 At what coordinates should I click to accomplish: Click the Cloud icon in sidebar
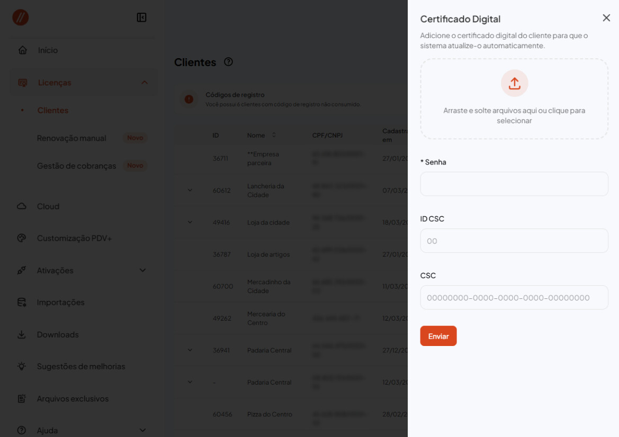pyautogui.click(x=22, y=206)
